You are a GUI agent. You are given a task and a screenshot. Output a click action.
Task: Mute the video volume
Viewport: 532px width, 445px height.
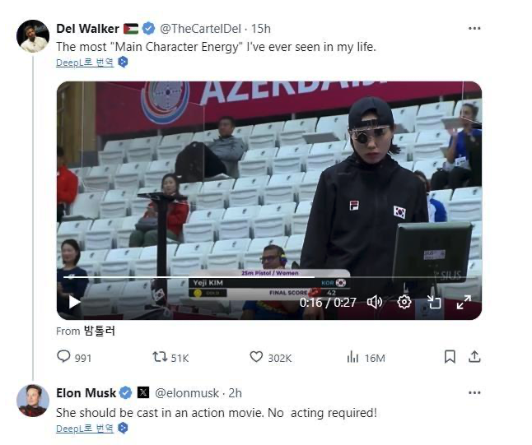pyautogui.click(x=375, y=302)
